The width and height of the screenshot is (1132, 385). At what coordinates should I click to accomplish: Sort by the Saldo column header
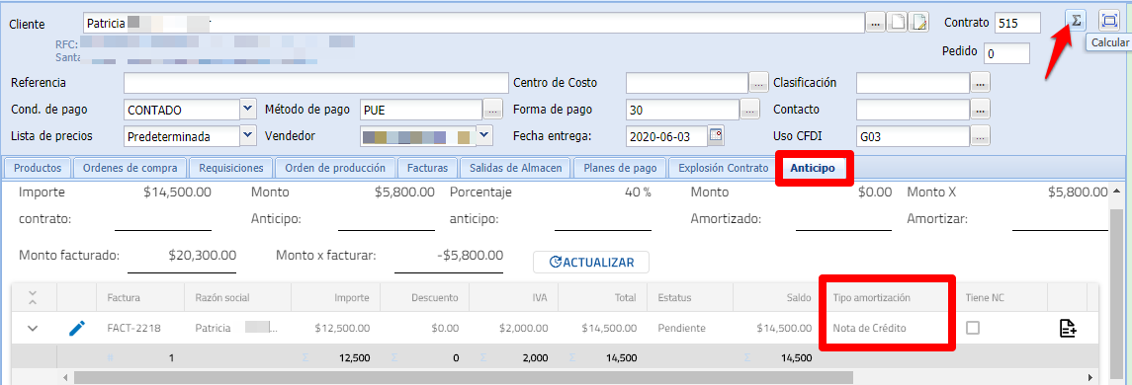tap(778, 297)
